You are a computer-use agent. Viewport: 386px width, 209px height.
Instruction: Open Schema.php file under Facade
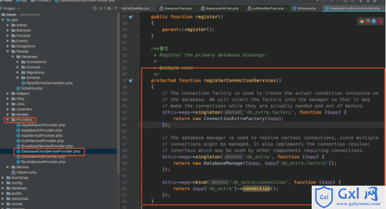32,88
